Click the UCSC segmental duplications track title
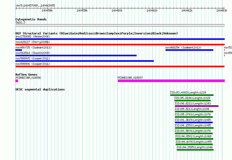232x160 pixels. pyautogui.click(x=40, y=89)
